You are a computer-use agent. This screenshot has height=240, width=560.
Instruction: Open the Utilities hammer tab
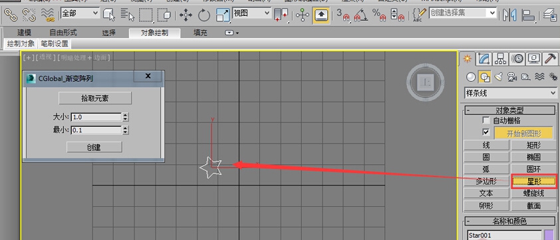pos(551,59)
